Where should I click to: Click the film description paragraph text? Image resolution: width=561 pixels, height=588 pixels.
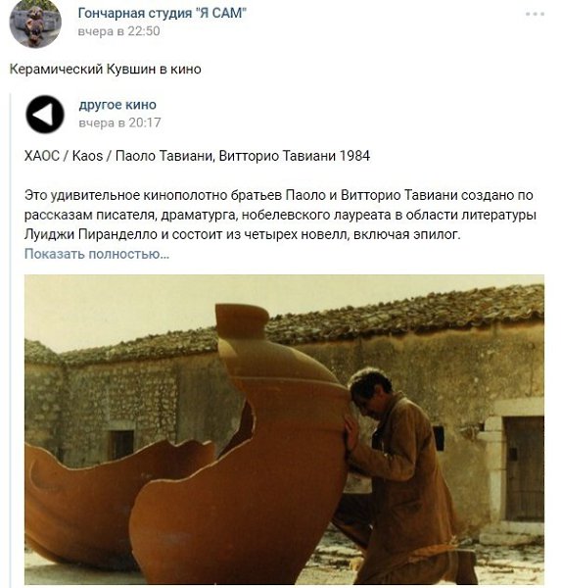(280, 215)
